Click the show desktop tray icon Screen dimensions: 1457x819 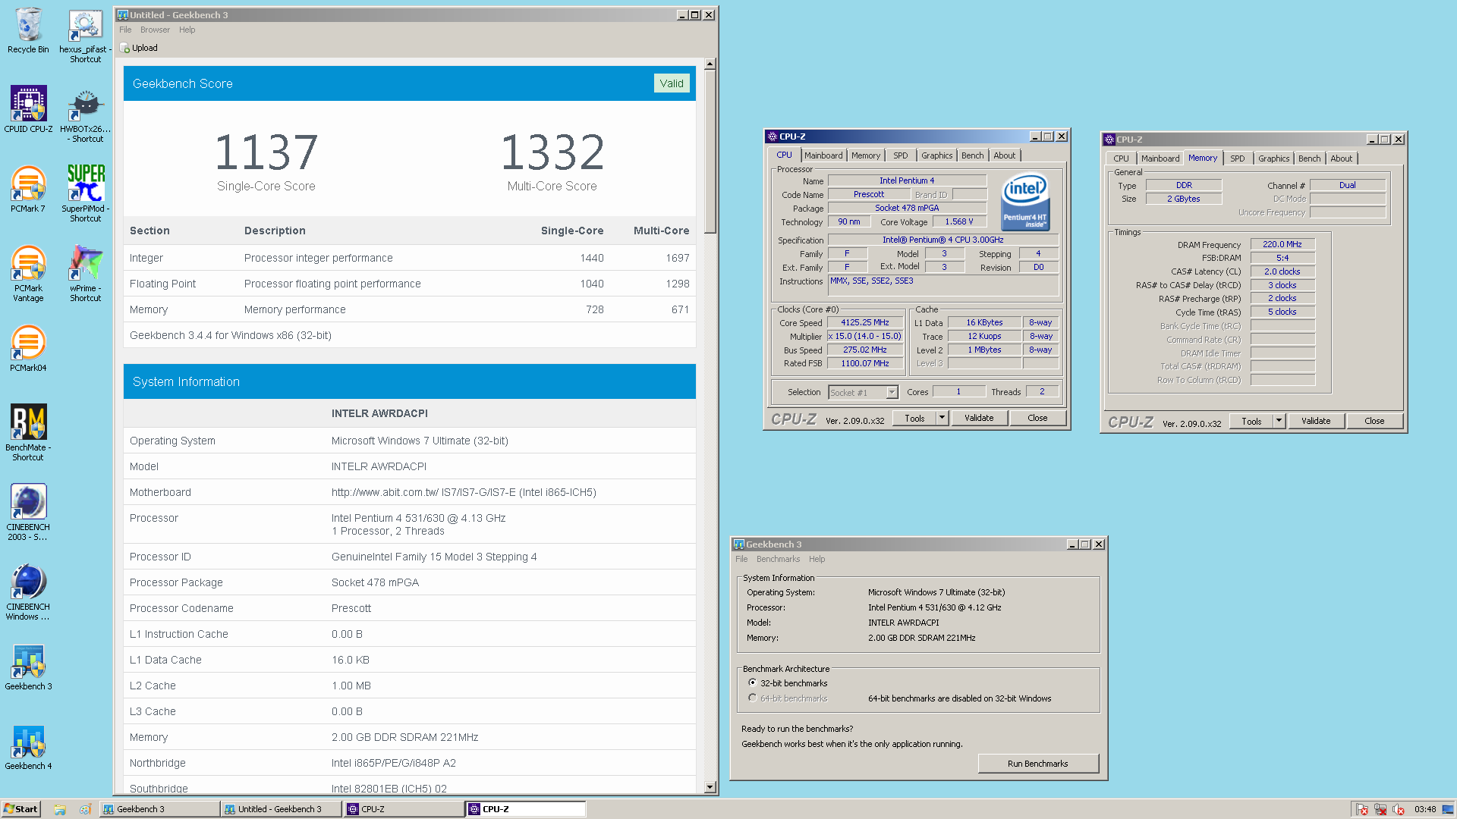coord(1448,809)
